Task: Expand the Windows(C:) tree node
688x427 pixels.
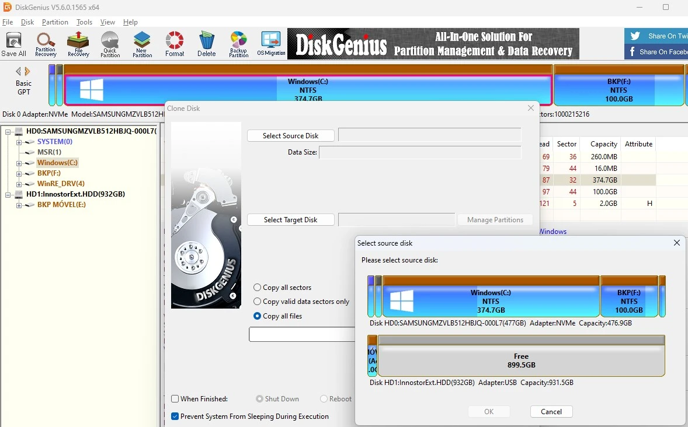Action: [19, 163]
